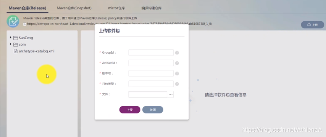The width and height of the screenshot is (326, 137).
Task: Show help for GroupId field
Action: (x=177, y=53)
